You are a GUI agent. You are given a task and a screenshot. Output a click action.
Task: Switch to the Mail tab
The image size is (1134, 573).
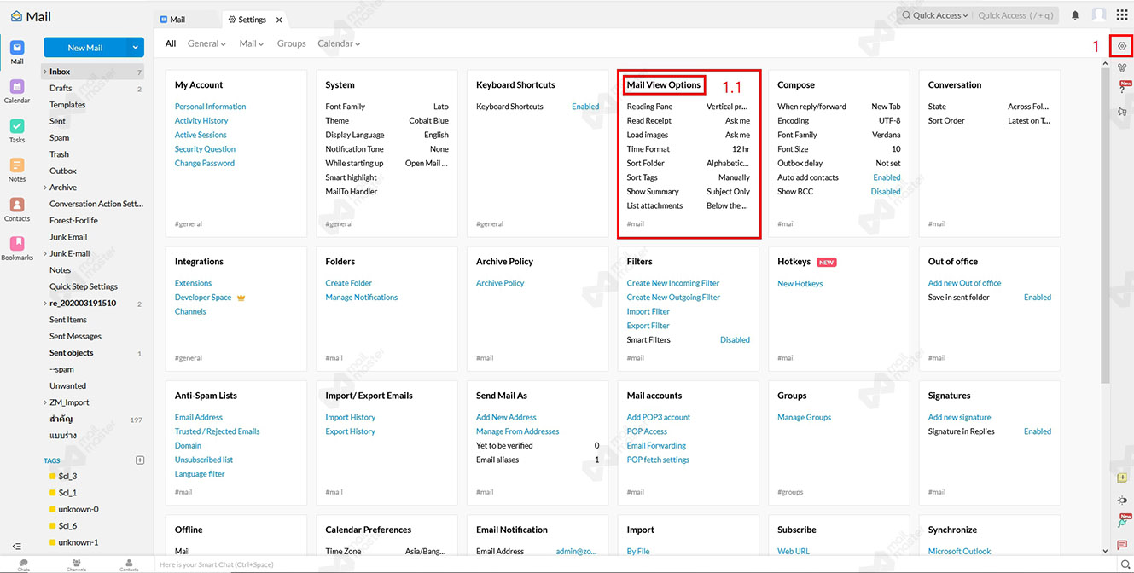pos(187,20)
